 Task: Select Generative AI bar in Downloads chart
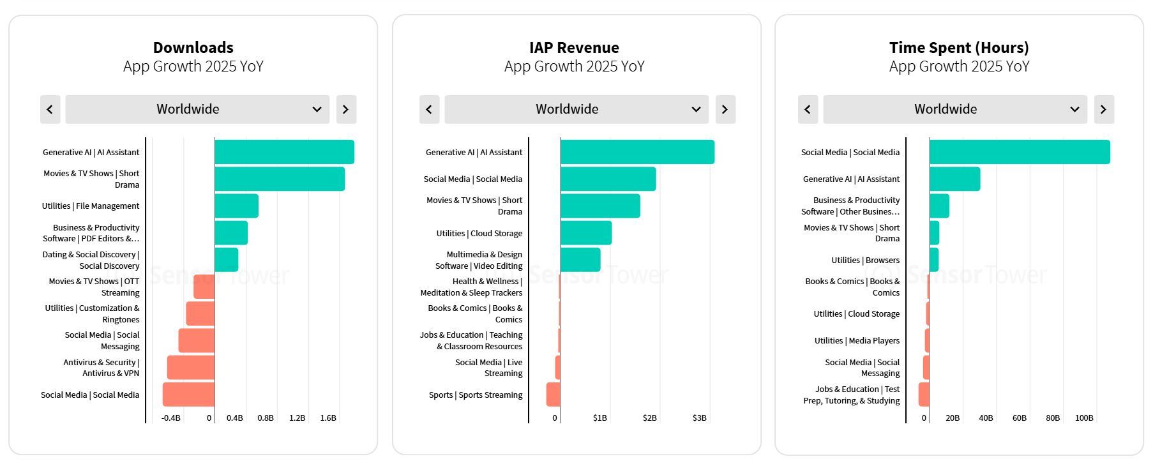pos(284,152)
